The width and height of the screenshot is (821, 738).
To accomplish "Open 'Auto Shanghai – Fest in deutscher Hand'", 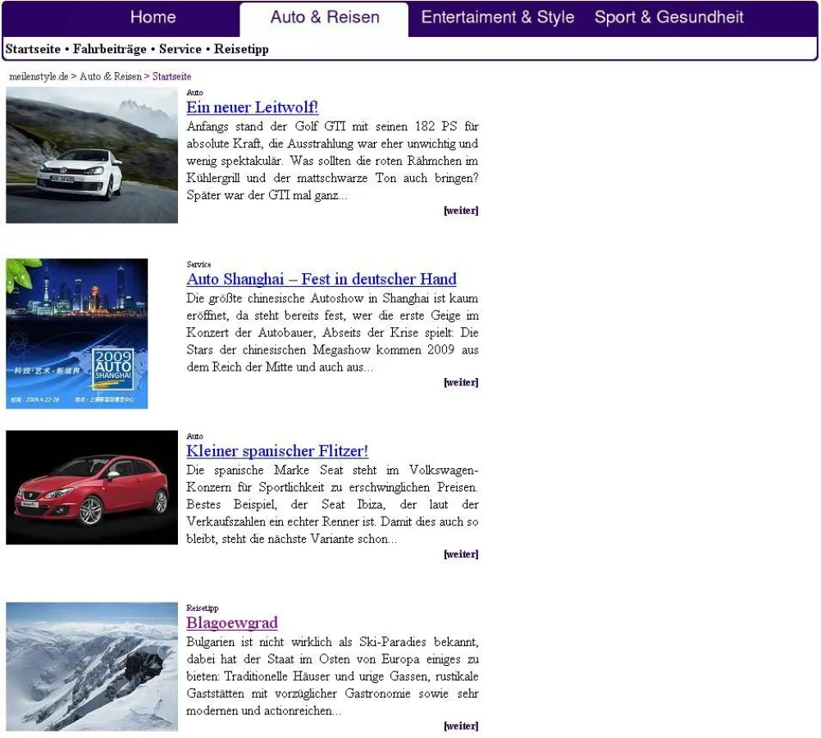I will coord(321,280).
